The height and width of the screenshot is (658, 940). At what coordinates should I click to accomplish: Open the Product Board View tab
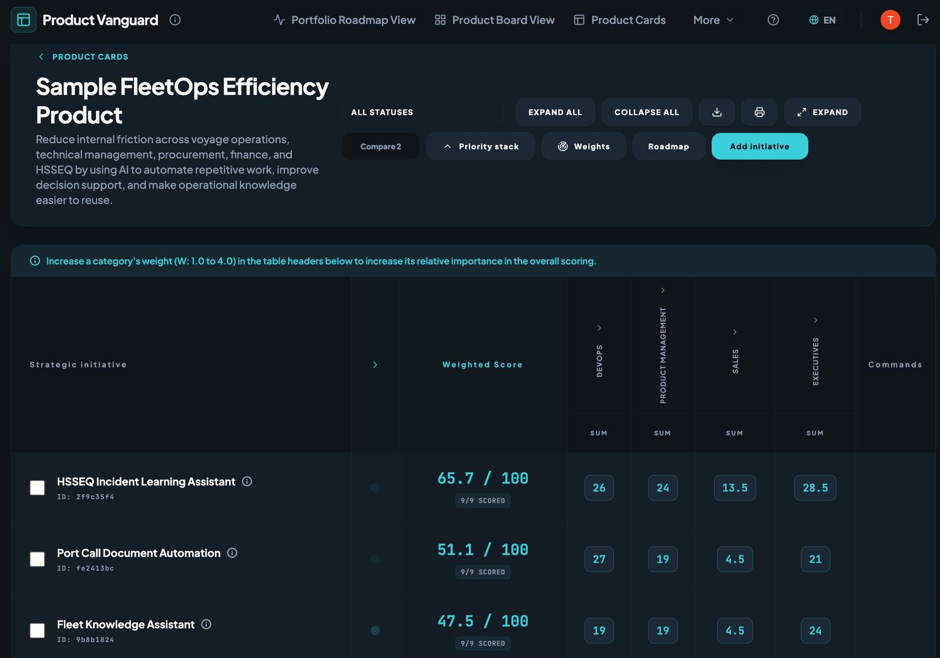495,20
